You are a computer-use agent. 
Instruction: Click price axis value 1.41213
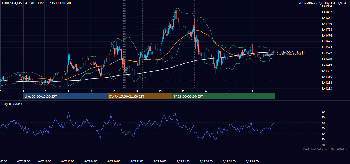(327, 89)
